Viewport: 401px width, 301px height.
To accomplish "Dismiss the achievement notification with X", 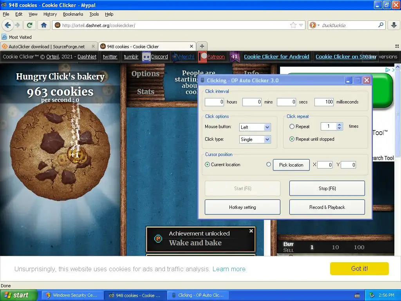I will click(x=251, y=231).
